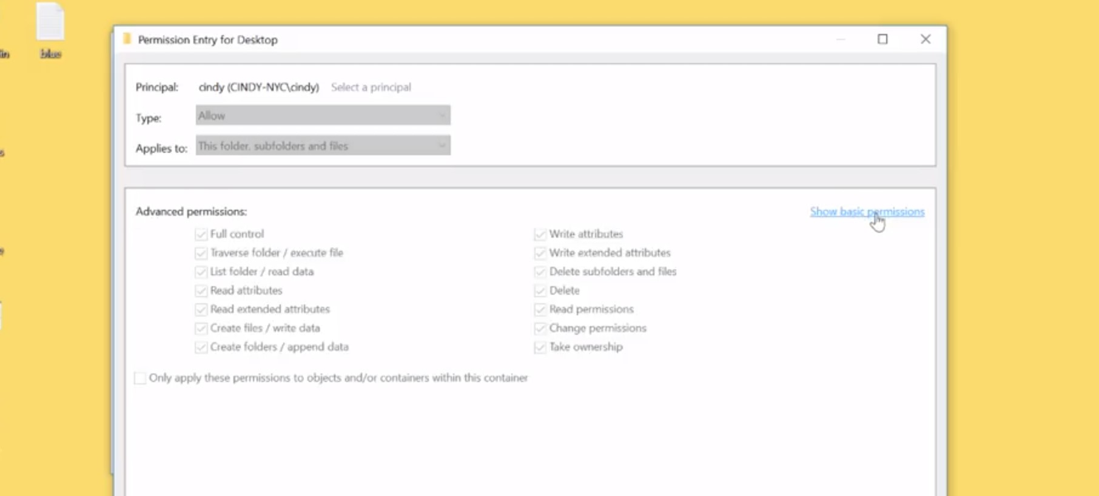Viewport: 1099px width, 496px height.
Task: Toggle the Read permissions checkbox
Action: [540, 309]
